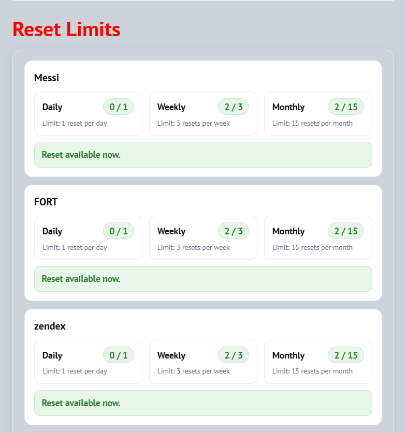Click FORT's daily 0 / 1 badge
The image size is (406, 433).
click(x=119, y=231)
